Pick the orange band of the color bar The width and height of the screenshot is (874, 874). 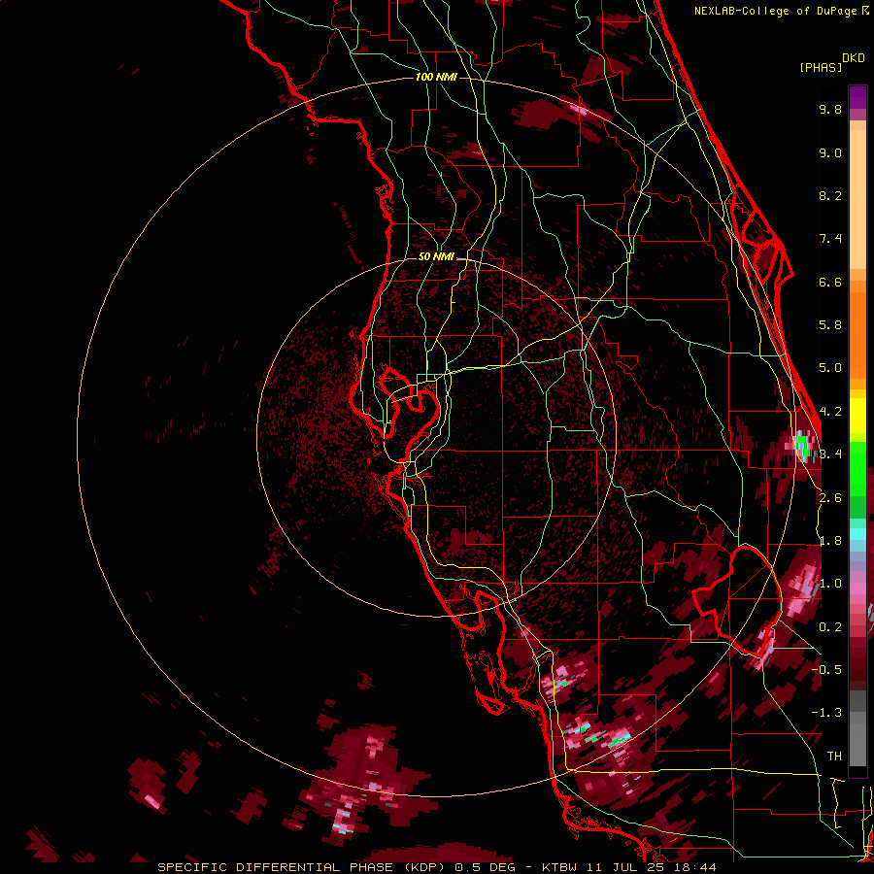(857, 329)
